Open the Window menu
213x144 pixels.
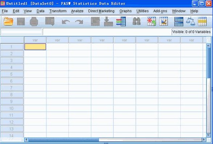tap(179, 11)
